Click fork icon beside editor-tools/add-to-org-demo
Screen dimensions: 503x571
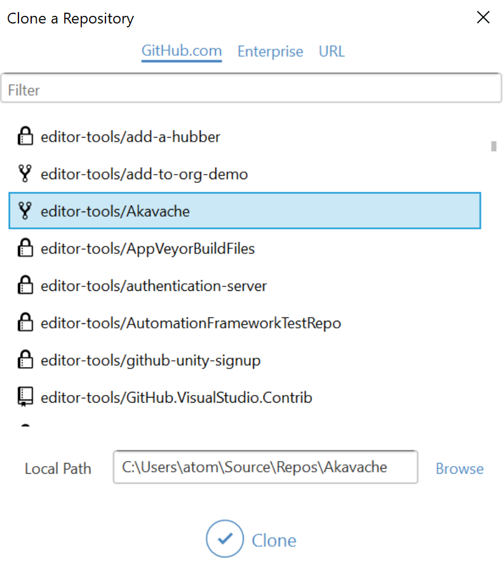click(25, 173)
